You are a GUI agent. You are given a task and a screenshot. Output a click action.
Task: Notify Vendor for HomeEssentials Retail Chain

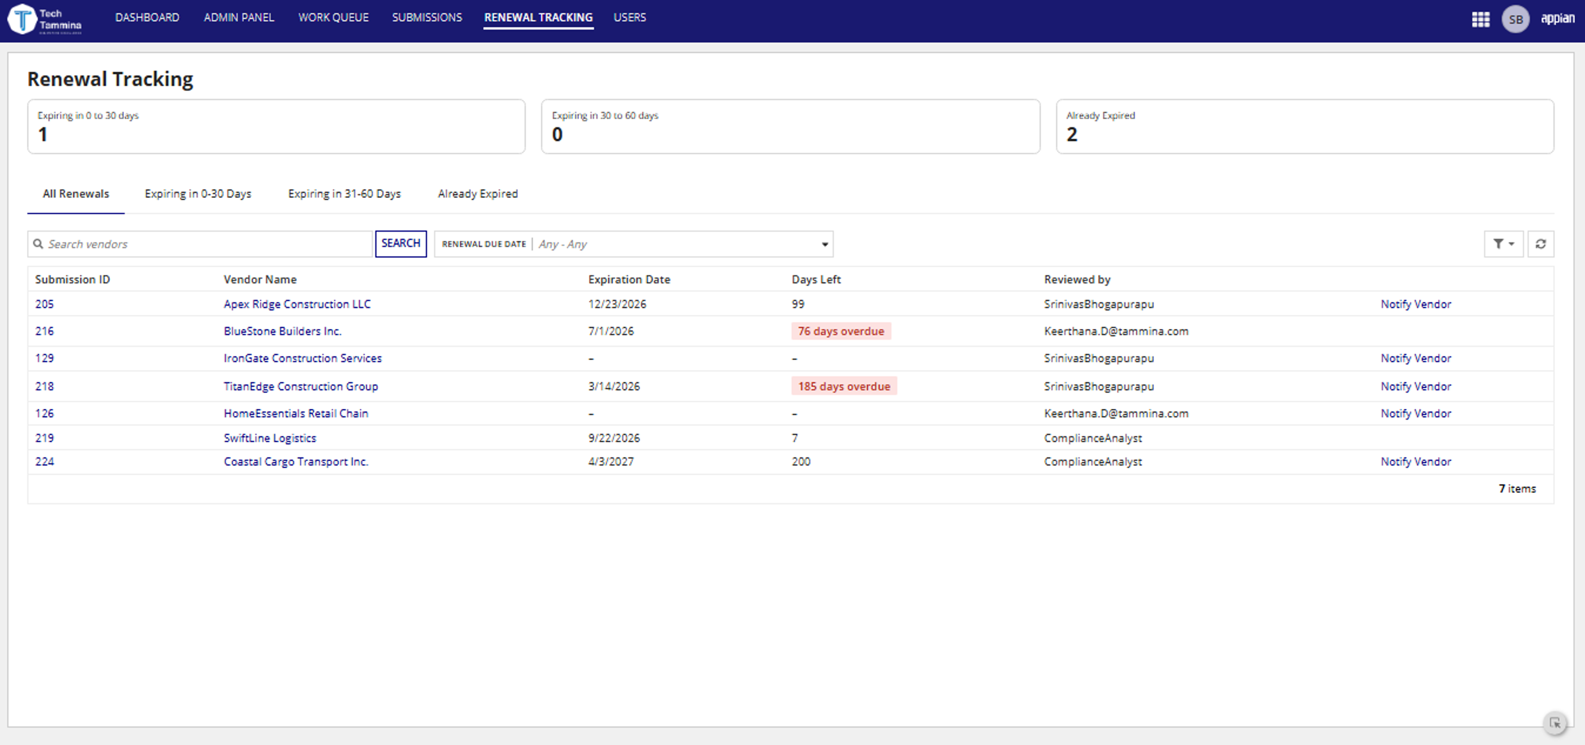tap(1415, 414)
